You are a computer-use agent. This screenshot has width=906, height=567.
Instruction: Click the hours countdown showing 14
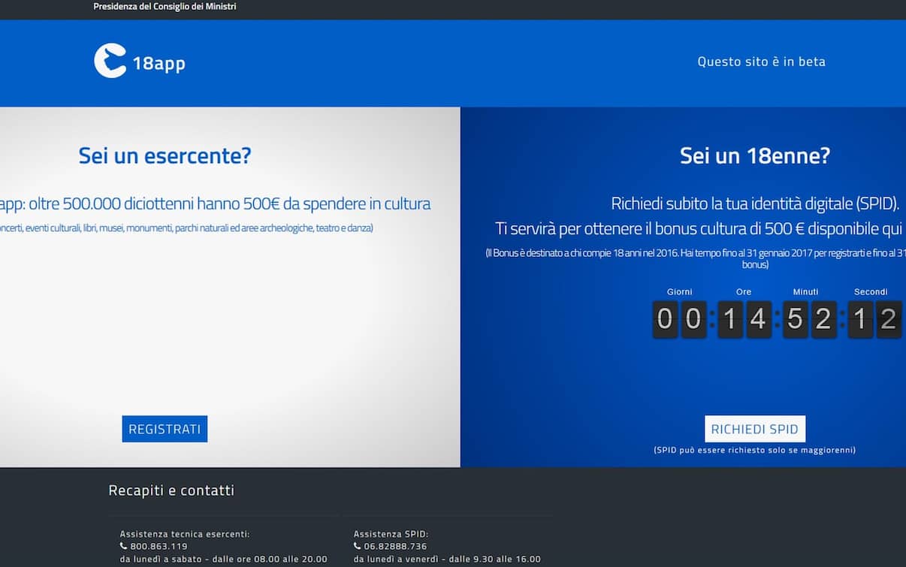coord(744,319)
